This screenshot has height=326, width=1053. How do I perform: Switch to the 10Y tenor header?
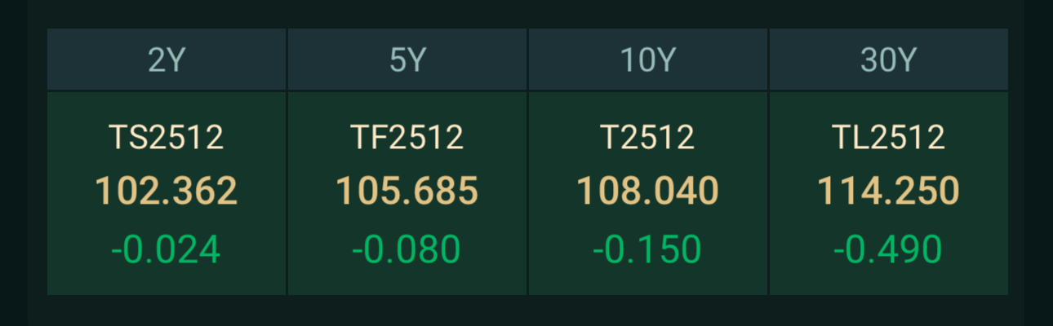pos(647,60)
